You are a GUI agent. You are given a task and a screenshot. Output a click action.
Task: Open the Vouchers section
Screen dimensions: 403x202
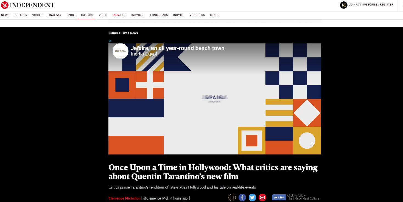tap(197, 15)
